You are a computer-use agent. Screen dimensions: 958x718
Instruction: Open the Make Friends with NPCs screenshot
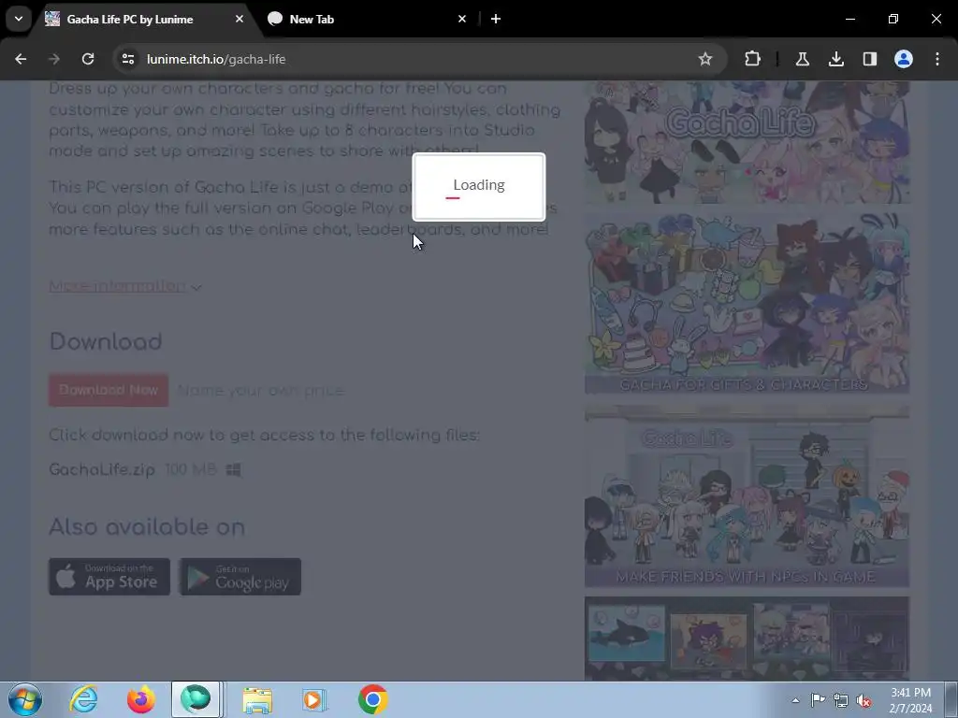tap(747, 495)
